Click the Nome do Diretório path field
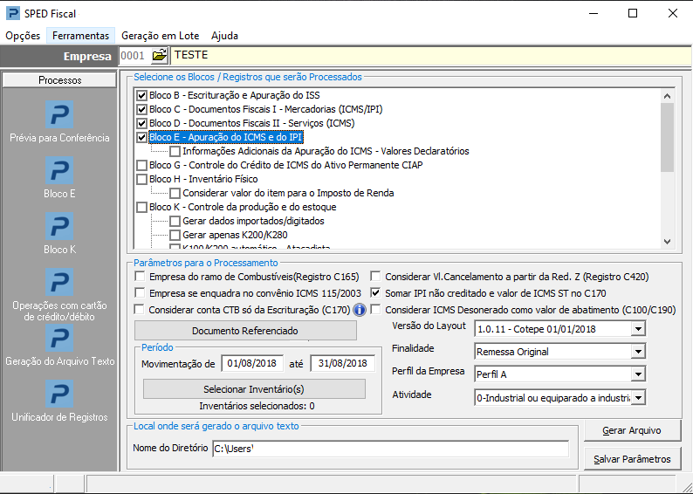The width and height of the screenshot is (693, 494). [x=391, y=449]
